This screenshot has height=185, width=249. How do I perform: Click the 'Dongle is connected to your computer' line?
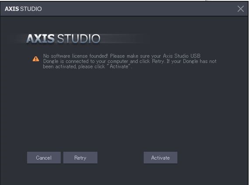click(x=86, y=61)
